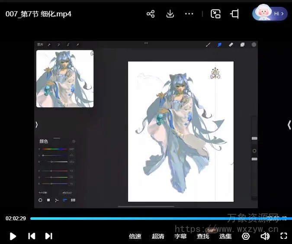292x244 pixels.
Task: Expand the right side panel arrow
Action: (289, 125)
